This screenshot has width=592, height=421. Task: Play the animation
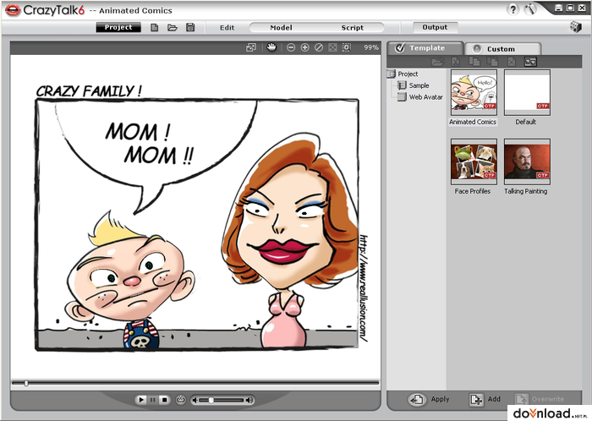(141, 400)
